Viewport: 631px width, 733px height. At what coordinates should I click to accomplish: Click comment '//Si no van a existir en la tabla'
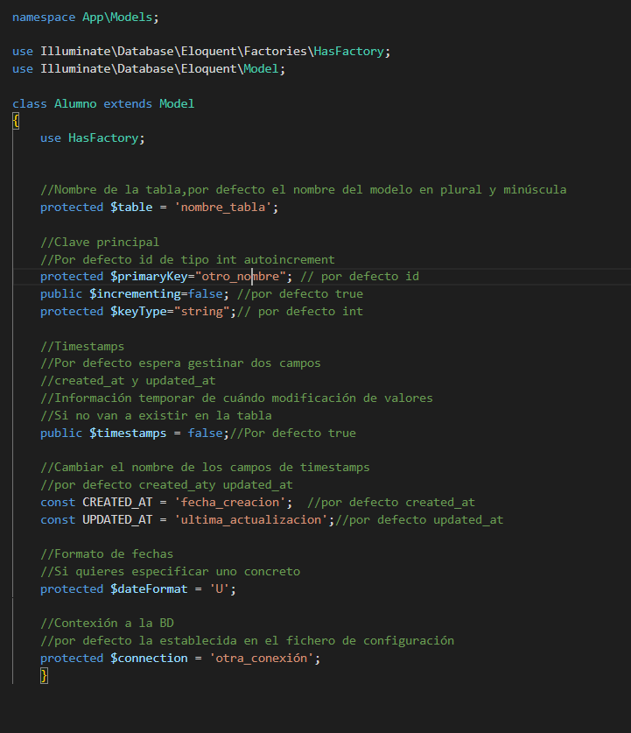[156, 416]
